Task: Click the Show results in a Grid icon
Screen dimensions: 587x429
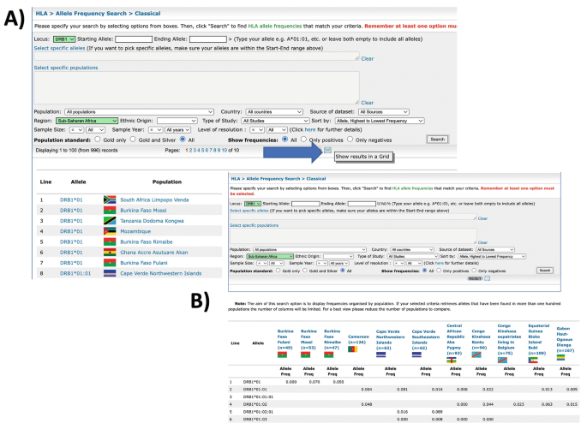Action: (x=327, y=149)
